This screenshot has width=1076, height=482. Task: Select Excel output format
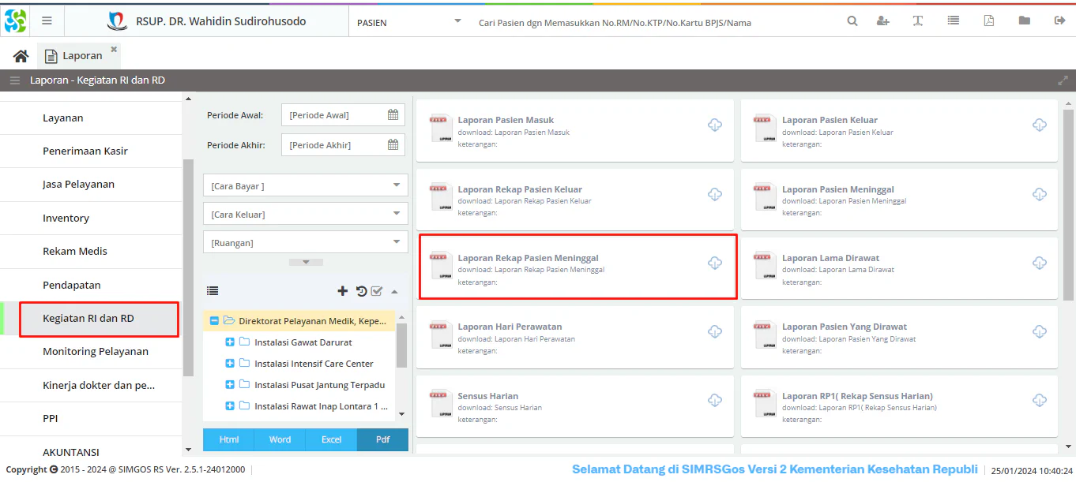[331, 439]
